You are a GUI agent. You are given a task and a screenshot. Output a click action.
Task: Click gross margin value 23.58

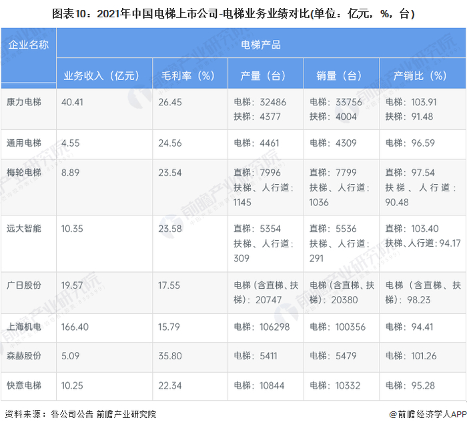click(169, 229)
